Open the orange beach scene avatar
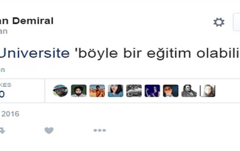 coord(97,91)
